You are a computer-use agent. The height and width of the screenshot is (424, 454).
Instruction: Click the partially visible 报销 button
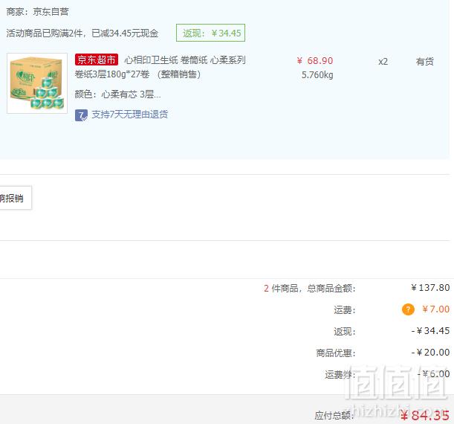click(16, 198)
